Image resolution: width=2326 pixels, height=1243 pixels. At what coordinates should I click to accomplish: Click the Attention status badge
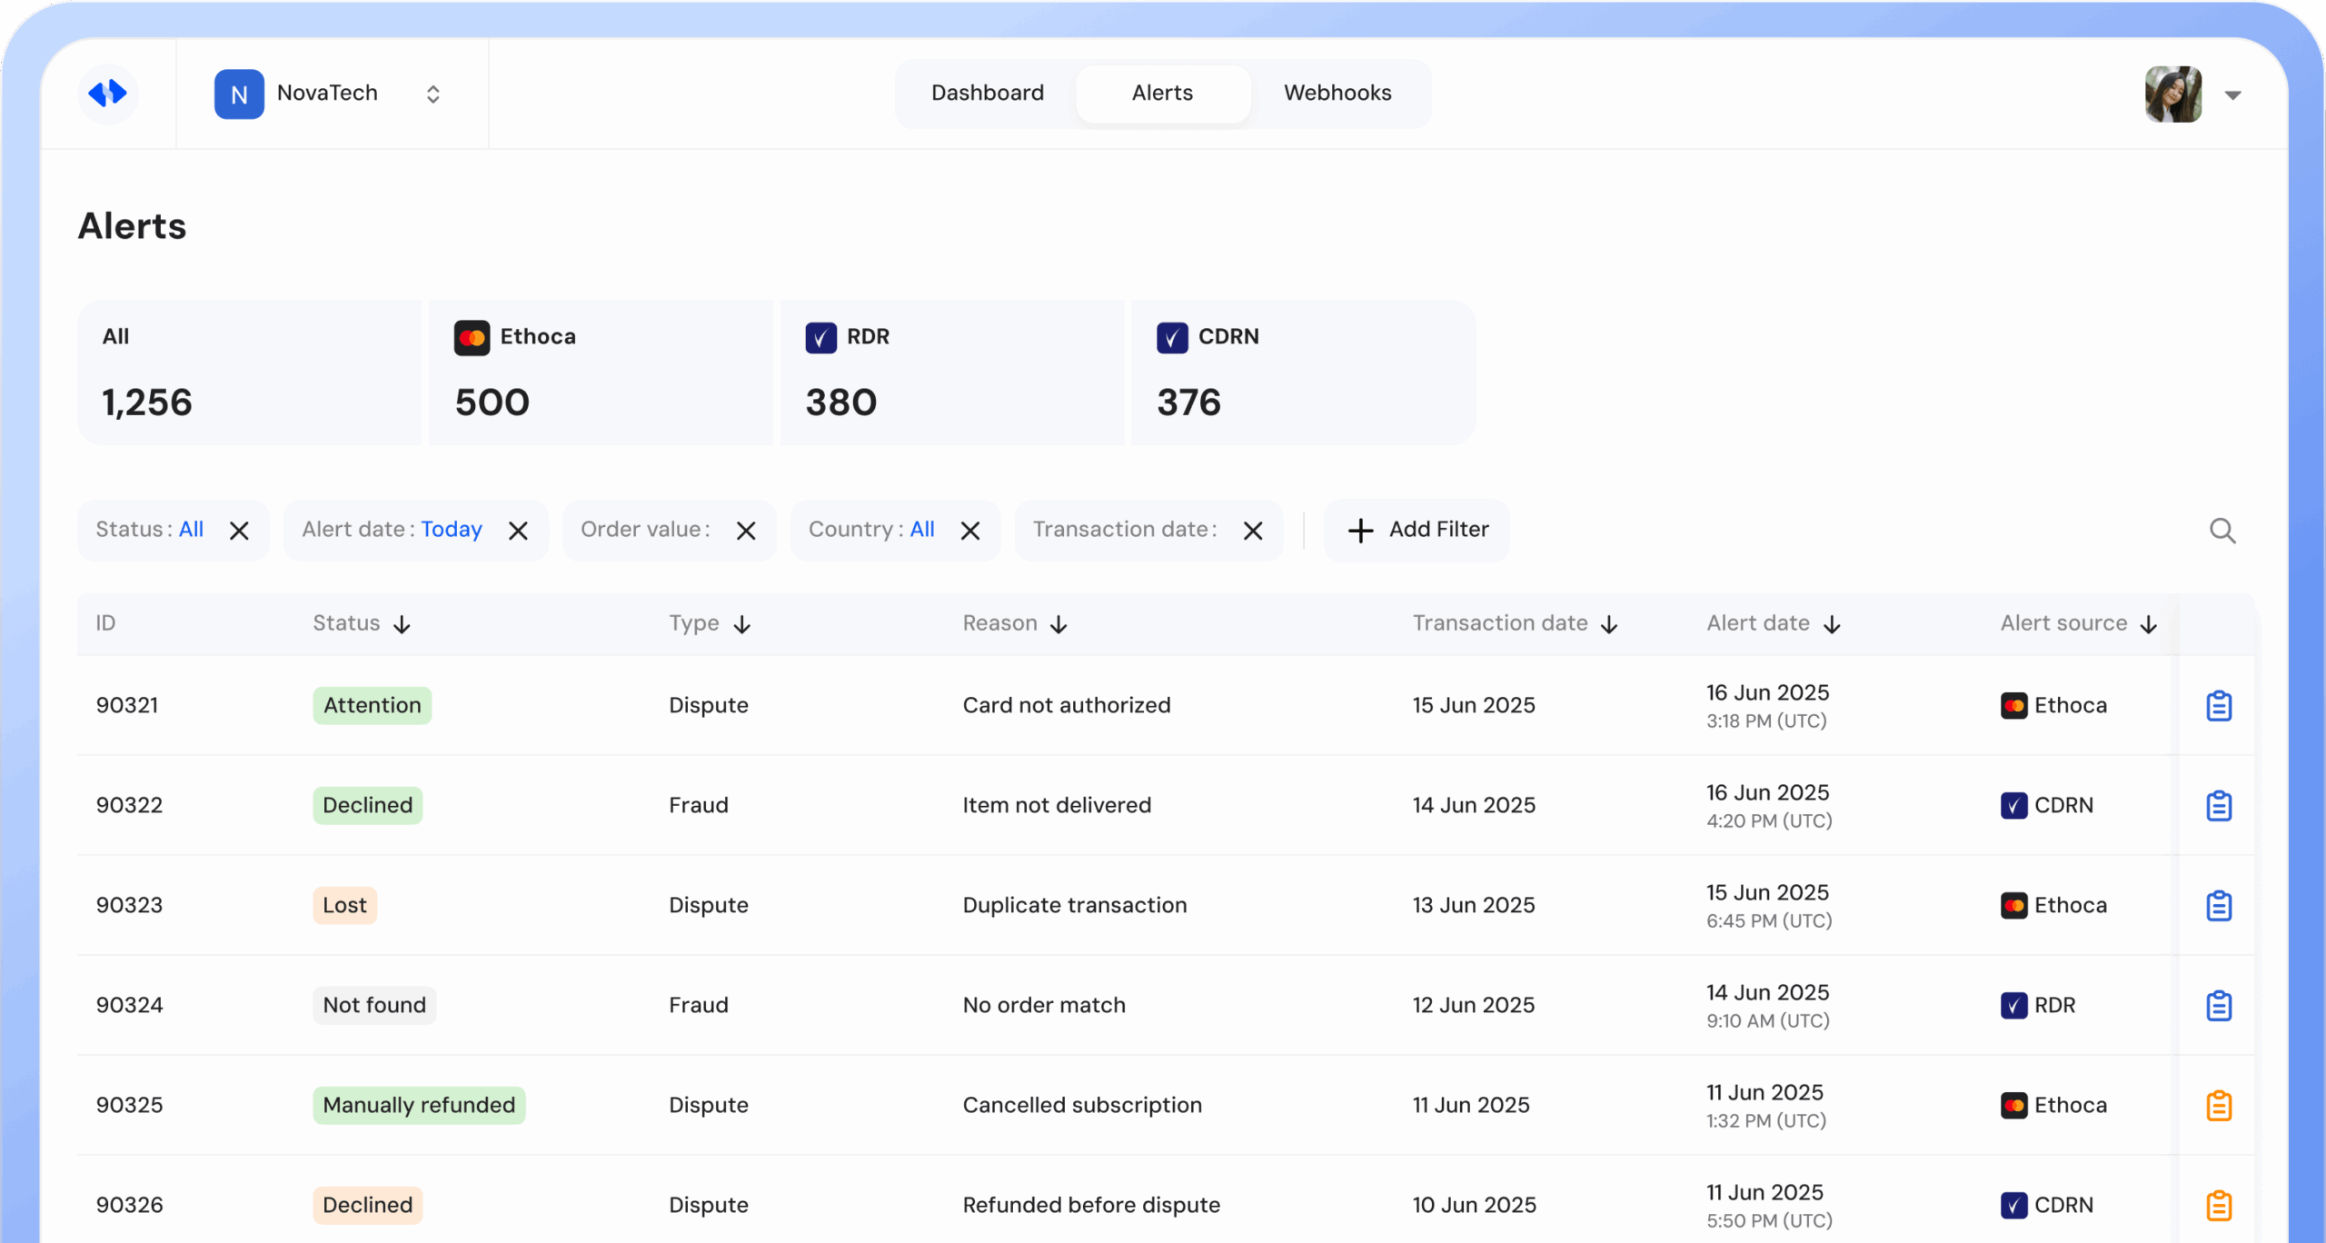click(x=373, y=706)
